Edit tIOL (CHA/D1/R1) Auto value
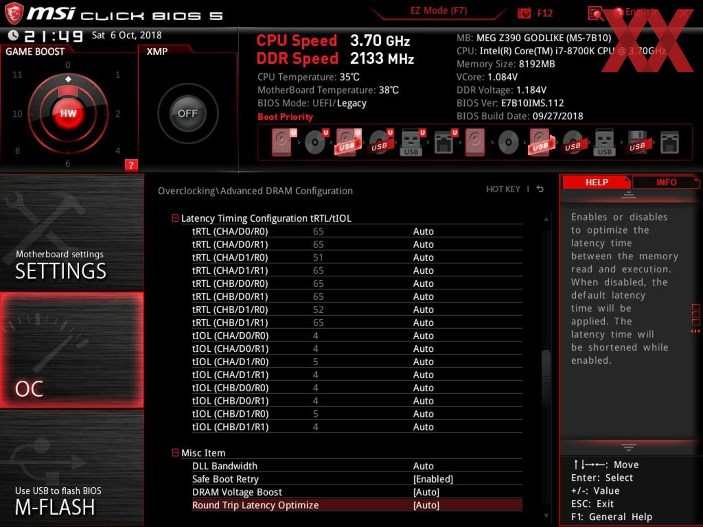The image size is (703, 527). (x=423, y=375)
